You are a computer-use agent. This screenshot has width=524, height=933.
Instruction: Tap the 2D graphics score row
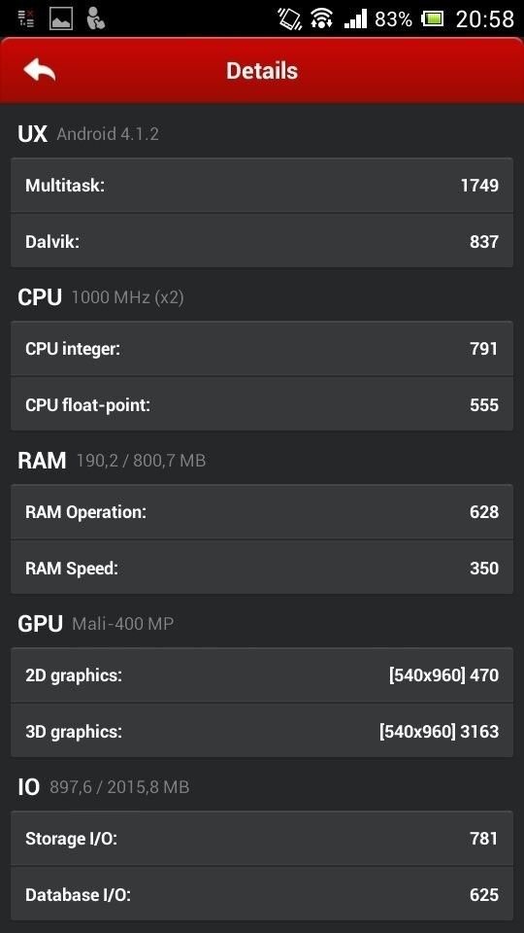(262, 674)
